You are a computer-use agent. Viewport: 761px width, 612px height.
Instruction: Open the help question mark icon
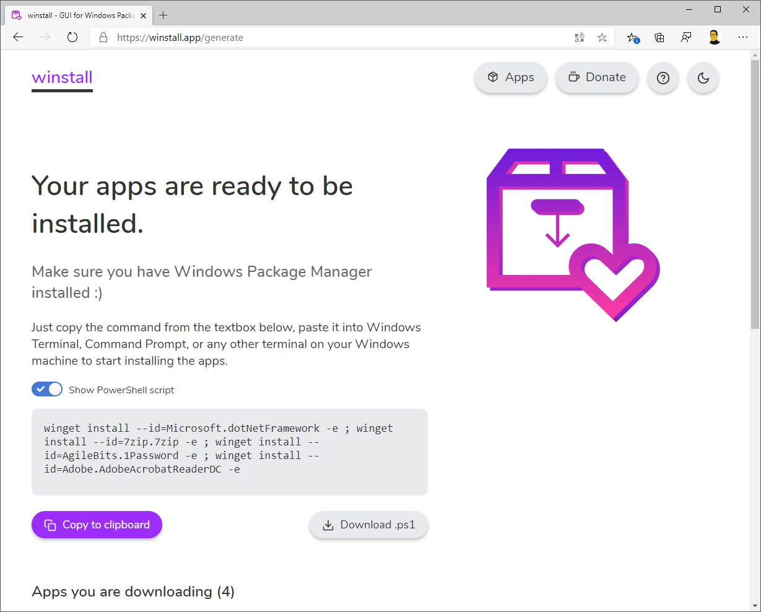663,78
